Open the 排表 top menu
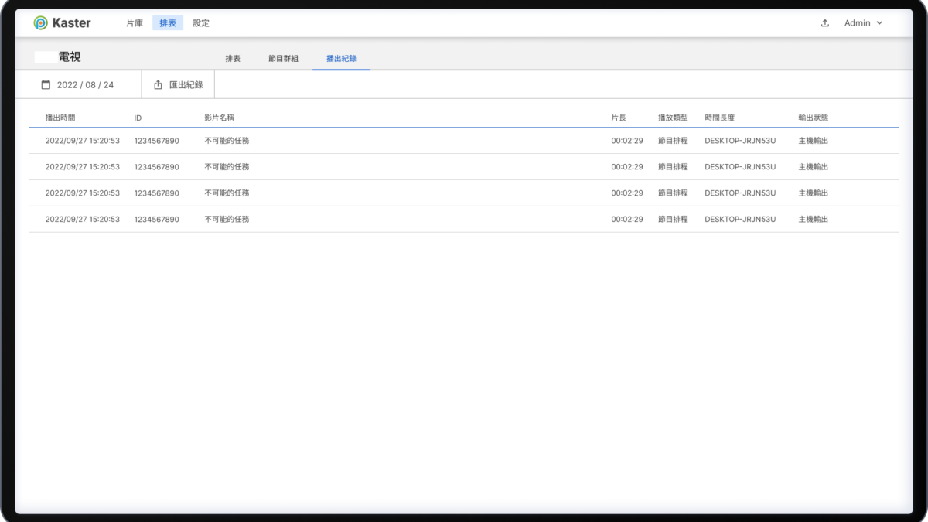This screenshot has width=928, height=522. click(168, 23)
